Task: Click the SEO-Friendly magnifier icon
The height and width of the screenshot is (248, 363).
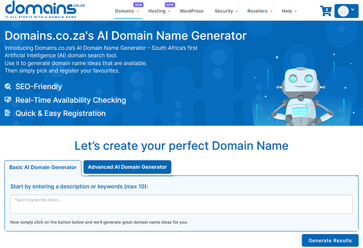Action: pyautogui.click(x=8, y=86)
